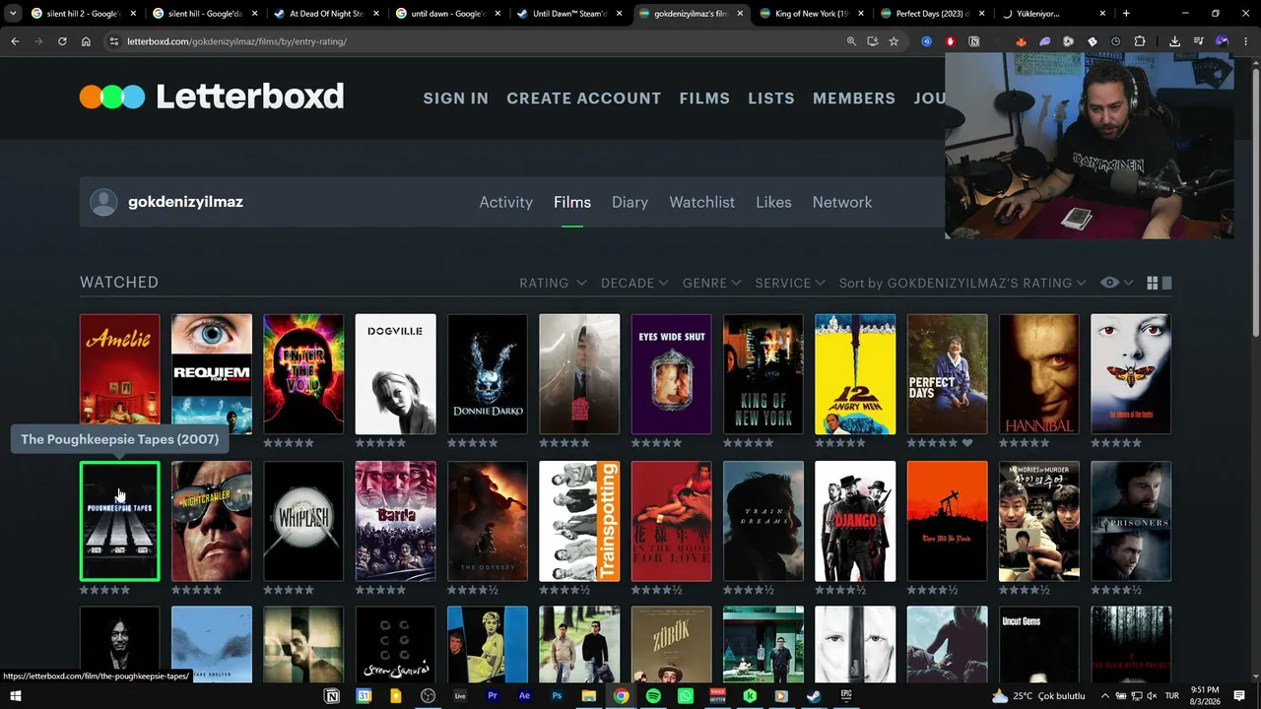The height and width of the screenshot is (709, 1261).
Task: Click SIGN IN in the header
Action: click(x=455, y=98)
